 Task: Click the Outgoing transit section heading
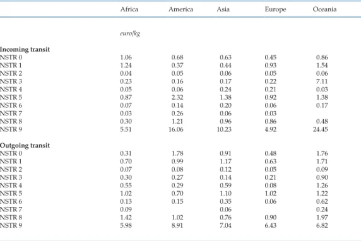coord(25,146)
